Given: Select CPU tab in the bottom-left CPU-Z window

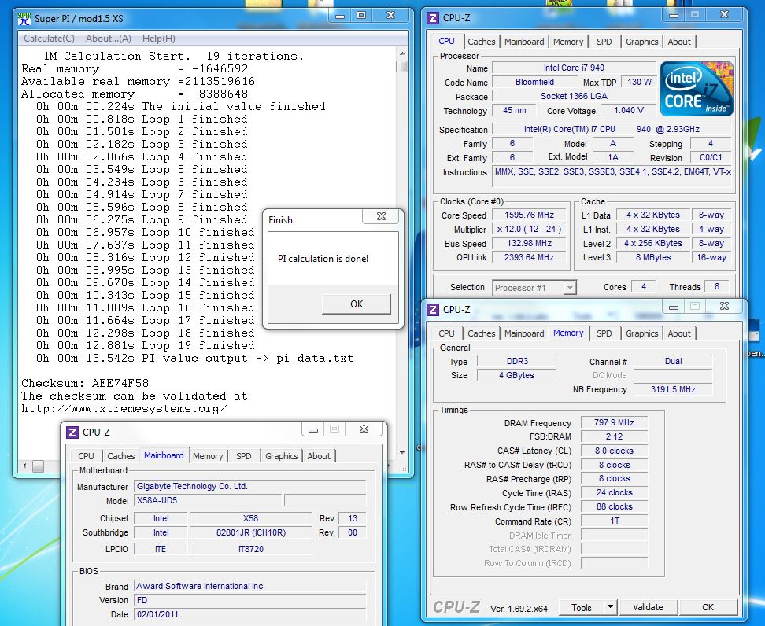Looking at the screenshot, I should click(x=86, y=456).
